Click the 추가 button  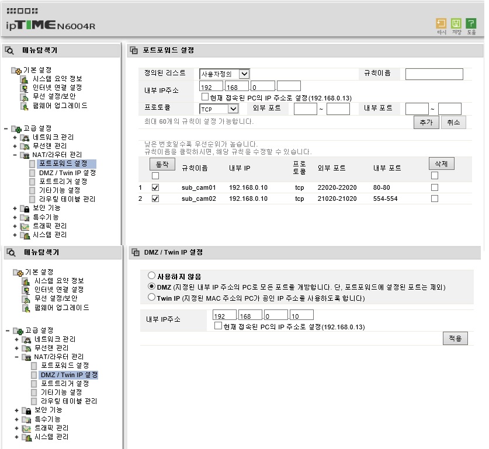coord(426,122)
